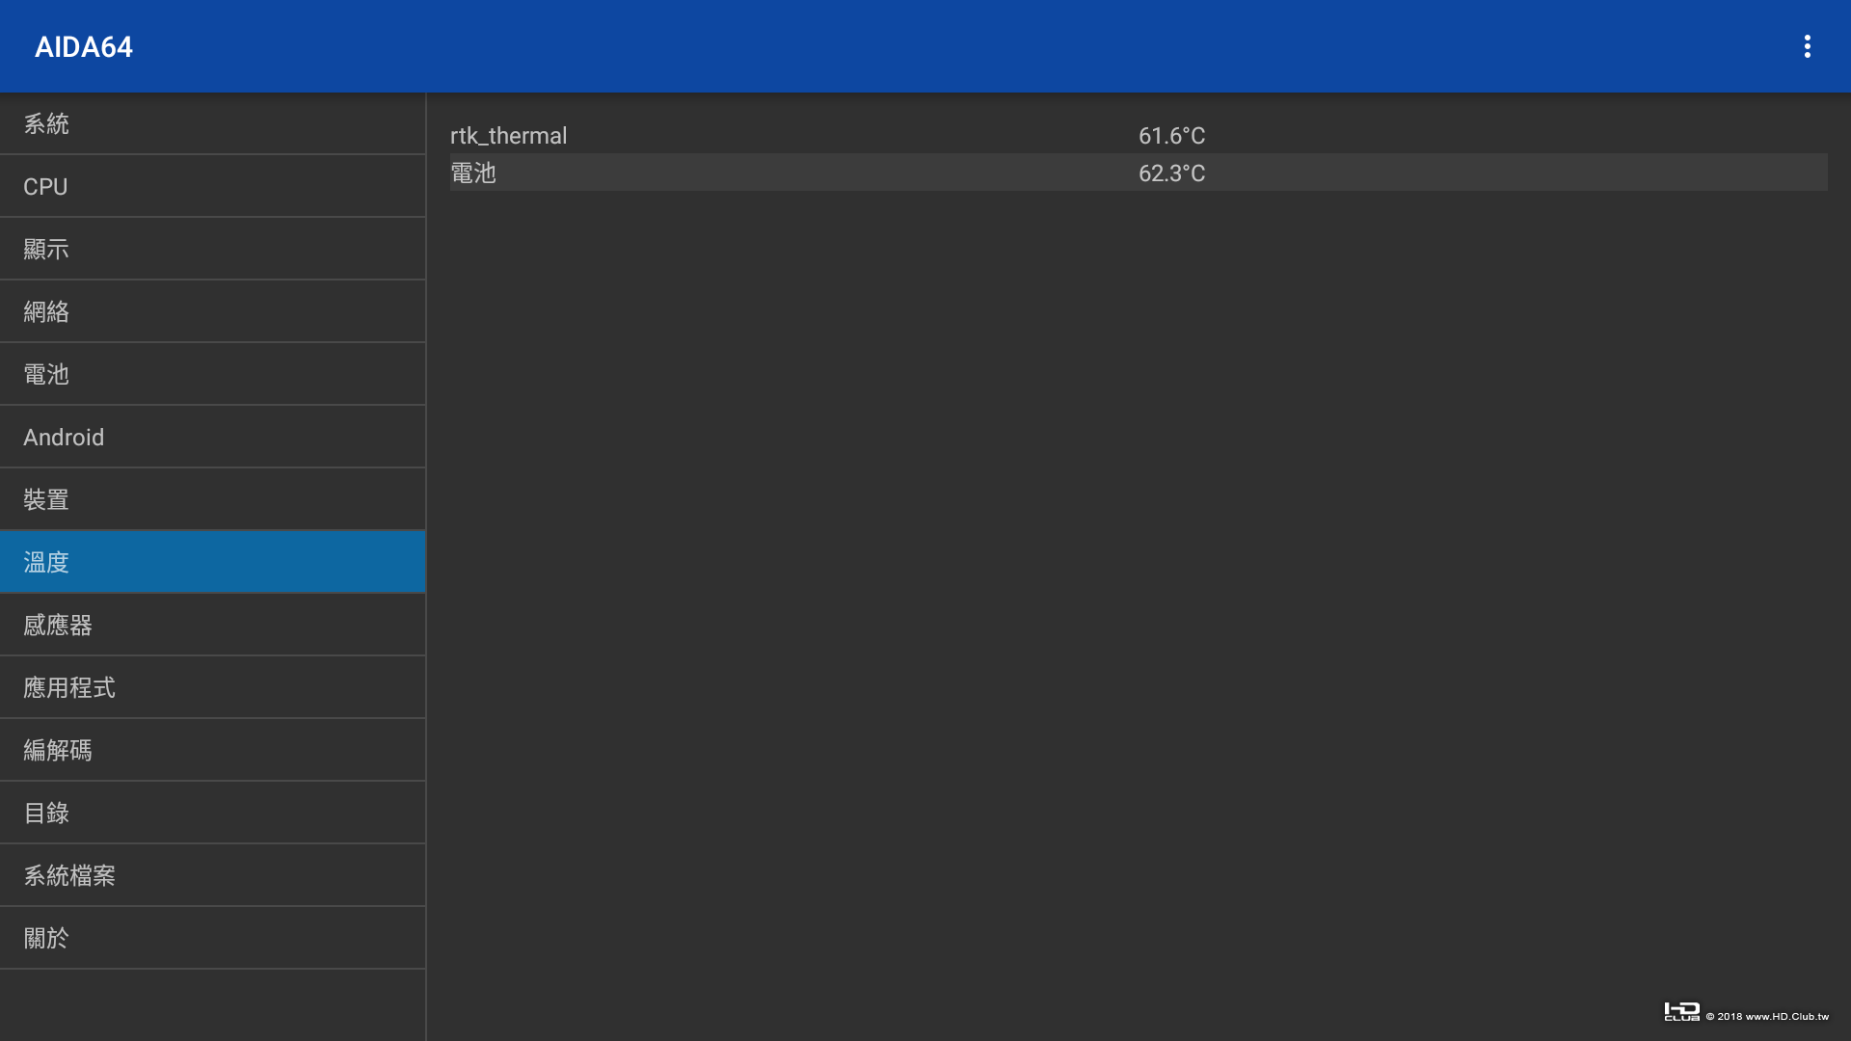
Task: Open the three-dot overflow menu
Action: (1807, 46)
